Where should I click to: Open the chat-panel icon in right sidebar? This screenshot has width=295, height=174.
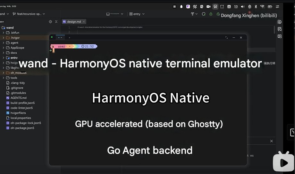(x=280, y=36)
